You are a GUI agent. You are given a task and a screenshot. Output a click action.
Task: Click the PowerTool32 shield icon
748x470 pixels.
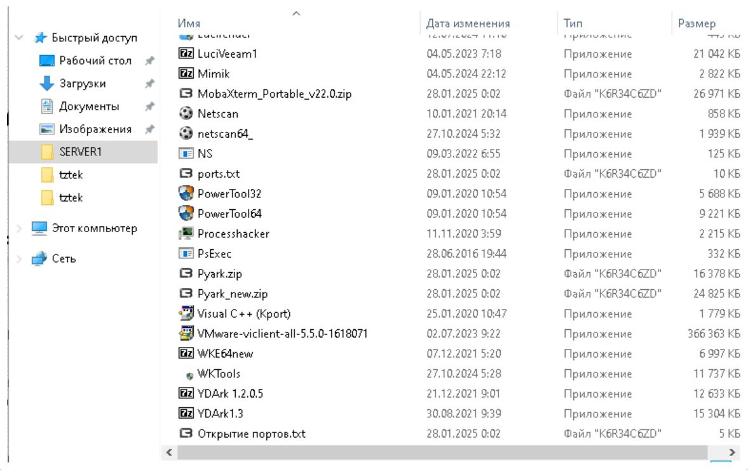click(x=186, y=193)
